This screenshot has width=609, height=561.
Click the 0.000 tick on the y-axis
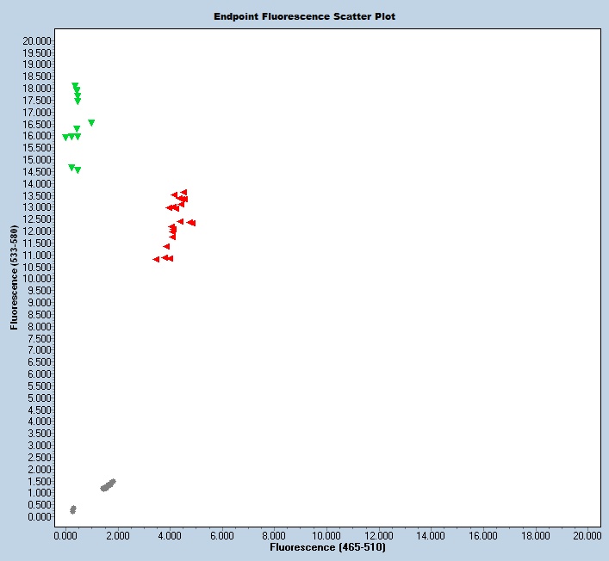(x=38, y=517)
